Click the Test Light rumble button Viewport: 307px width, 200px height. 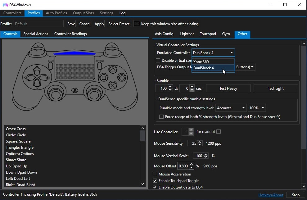(x=276, y=88)
